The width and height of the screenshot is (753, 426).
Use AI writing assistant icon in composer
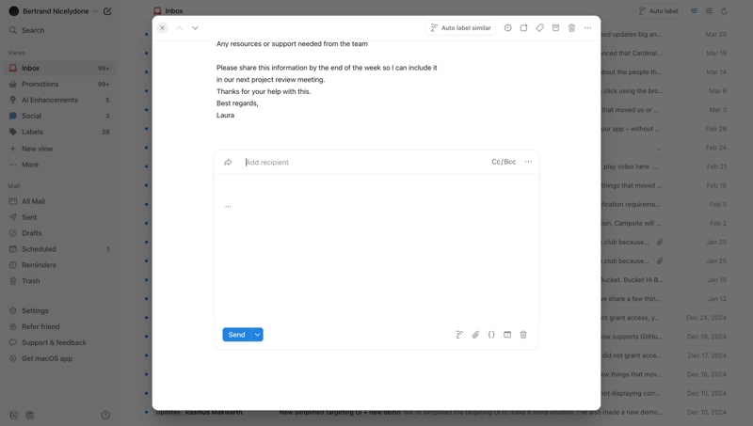459,335
